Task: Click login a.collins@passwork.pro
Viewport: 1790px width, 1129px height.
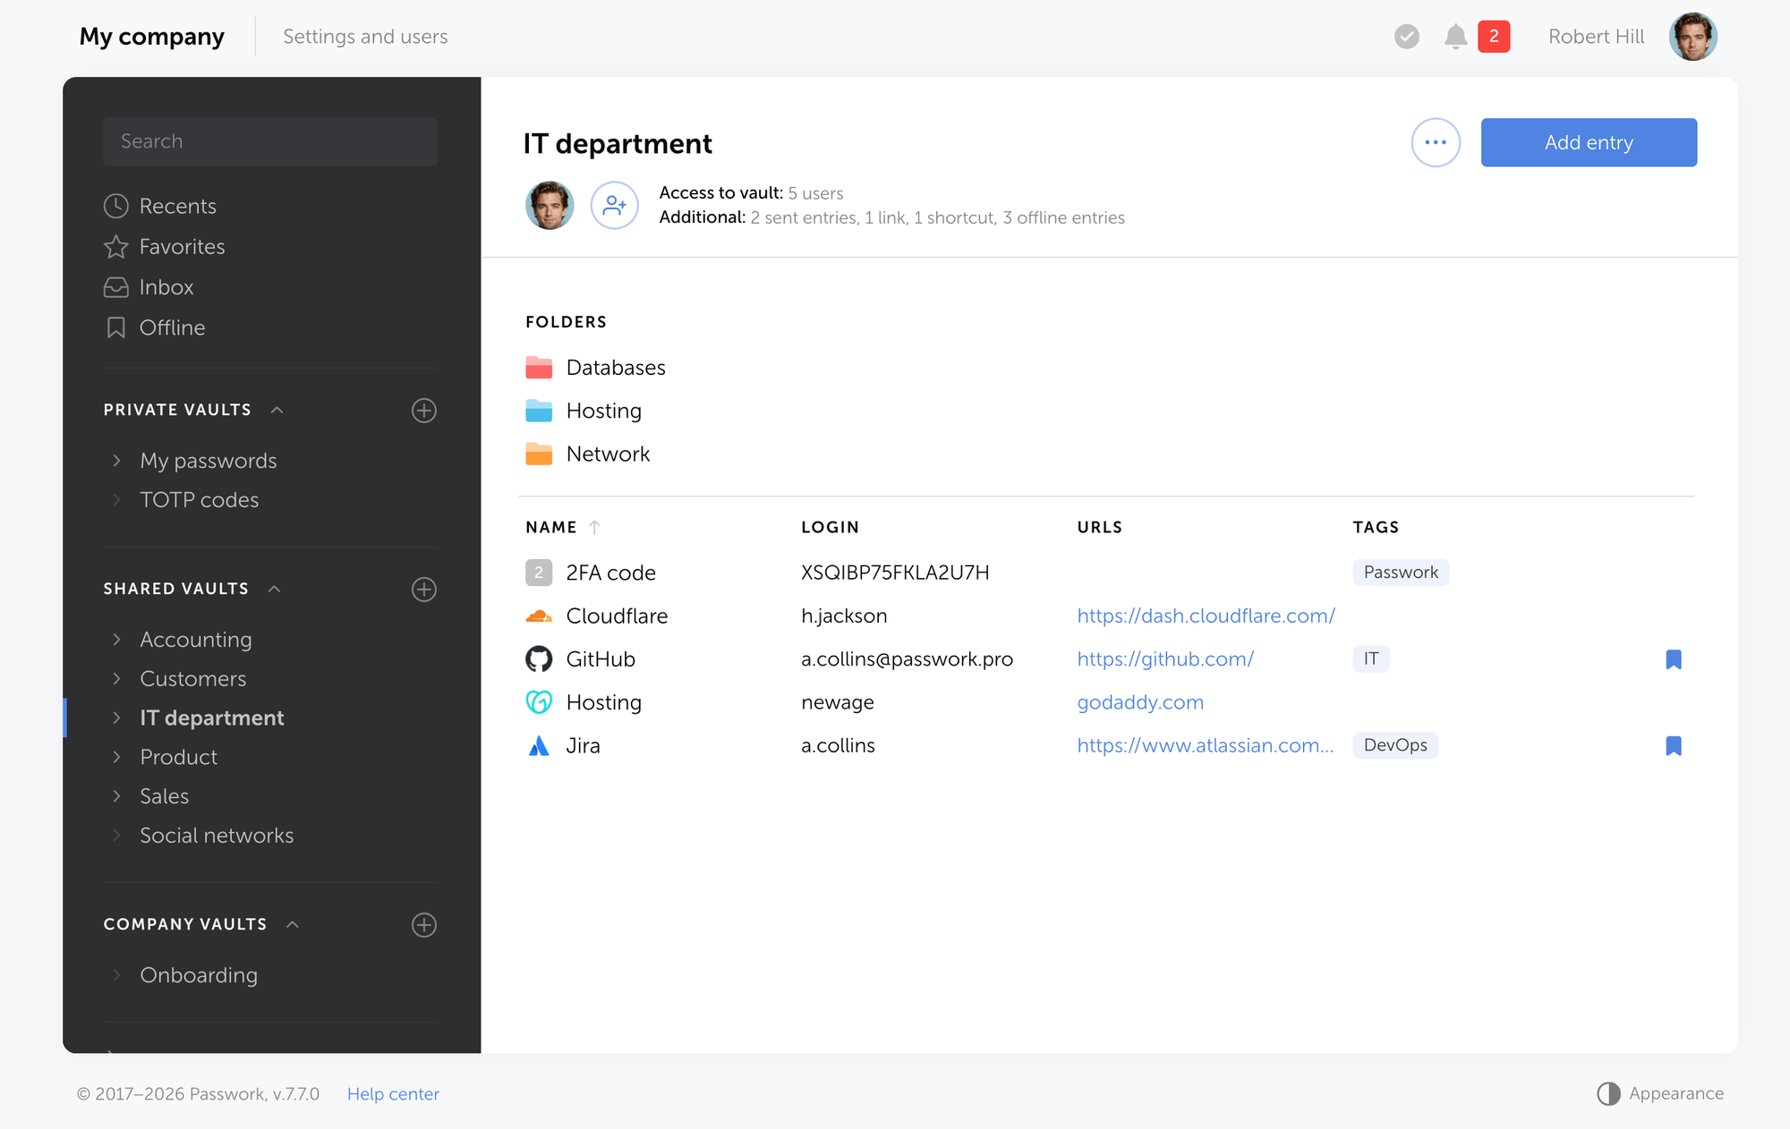Action: pos(907,659)
